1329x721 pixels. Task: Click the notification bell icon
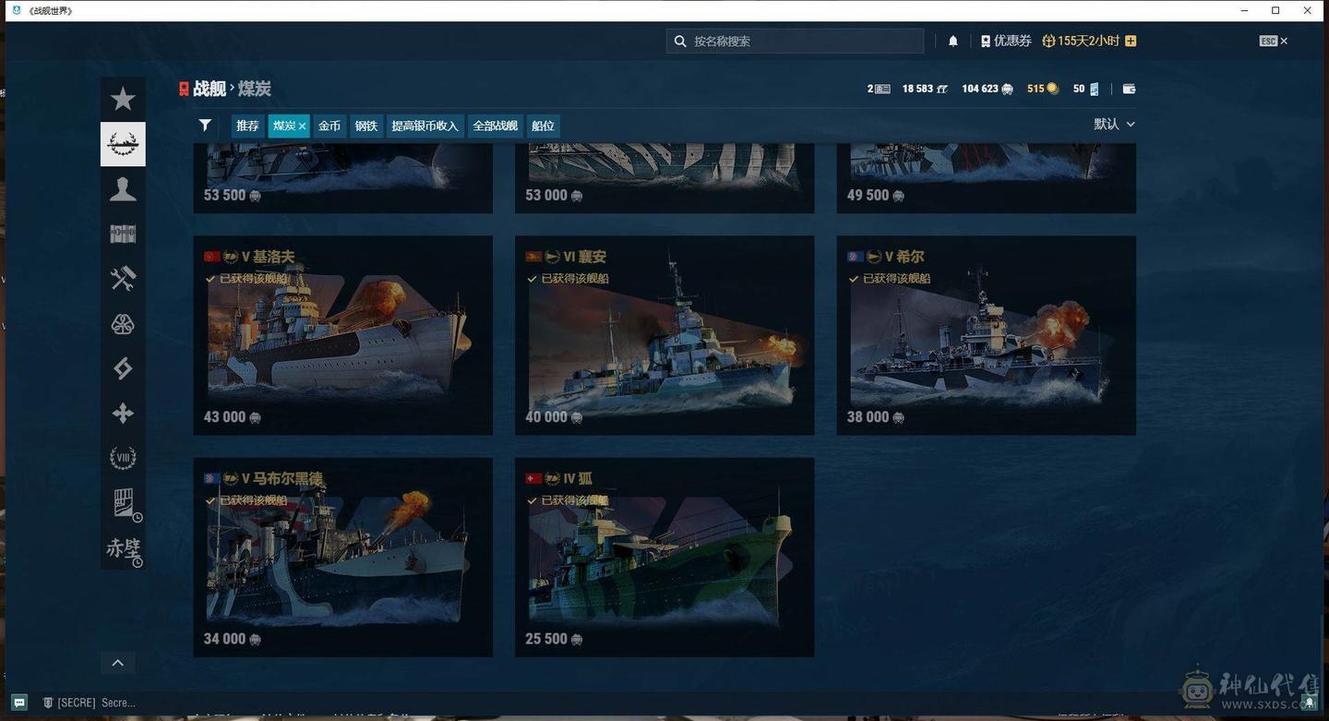953,41
